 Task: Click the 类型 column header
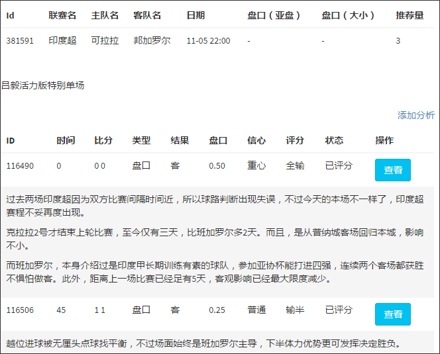[141, 140]
